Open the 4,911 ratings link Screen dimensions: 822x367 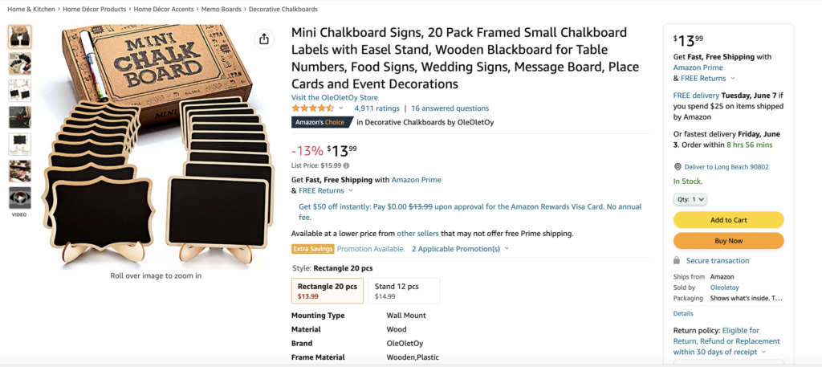[x=376, y=108]
